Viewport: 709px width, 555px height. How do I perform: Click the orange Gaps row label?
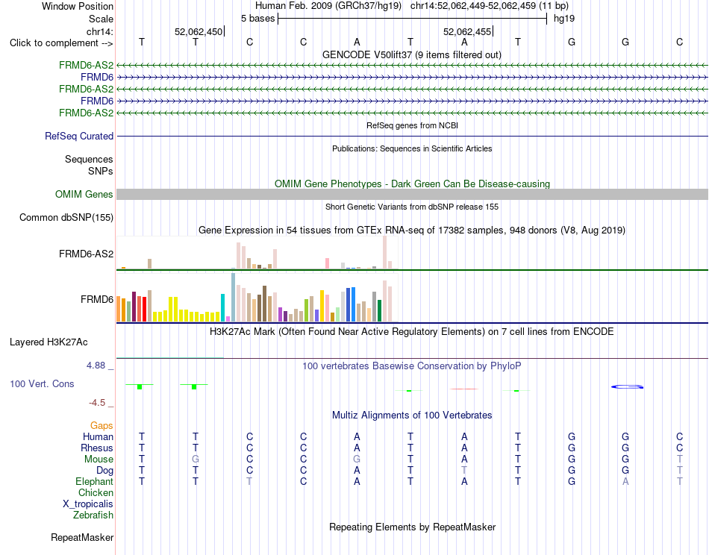[101, 426]
